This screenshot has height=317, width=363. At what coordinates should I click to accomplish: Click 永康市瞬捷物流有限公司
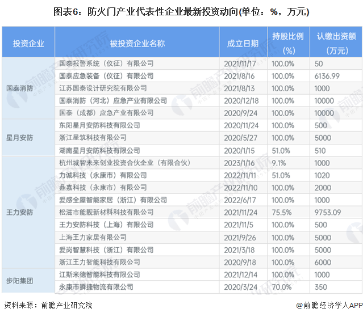pos(96,287)
